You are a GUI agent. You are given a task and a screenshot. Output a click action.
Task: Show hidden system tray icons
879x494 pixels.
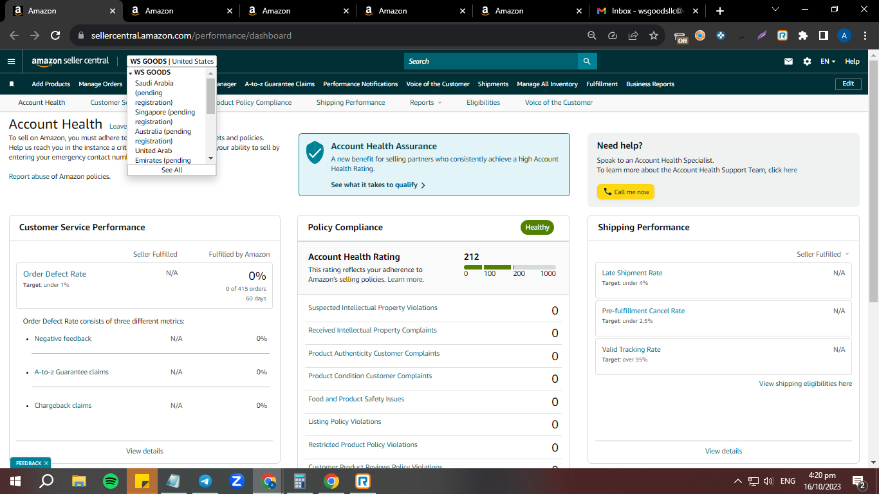[738, 481]
